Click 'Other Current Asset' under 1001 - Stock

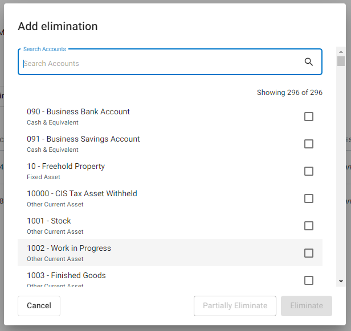click(55, 231)
